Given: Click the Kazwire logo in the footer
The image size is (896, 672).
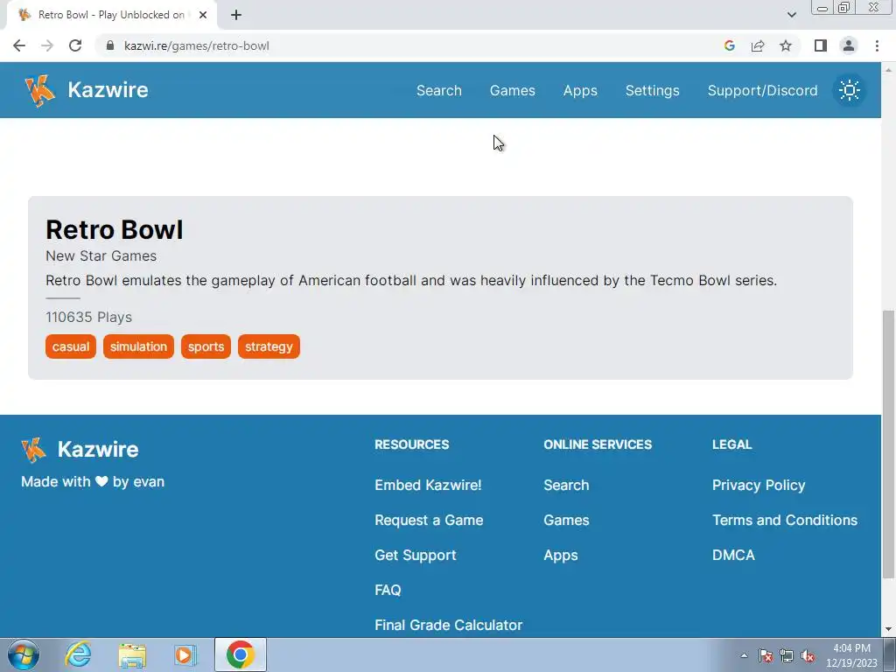Looking at the screenshot, I should pyautogui.click(x=80, y=449).
